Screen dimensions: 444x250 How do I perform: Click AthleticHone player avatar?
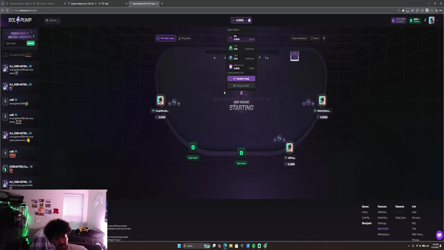point(322,100)
